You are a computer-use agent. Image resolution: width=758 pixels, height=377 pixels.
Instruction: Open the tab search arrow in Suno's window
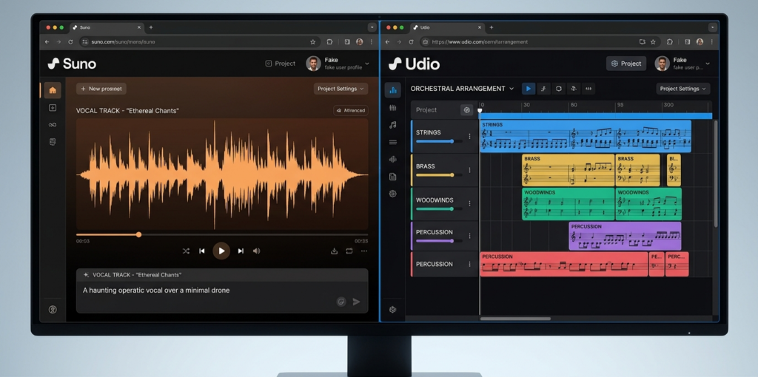tap(372, 27)
